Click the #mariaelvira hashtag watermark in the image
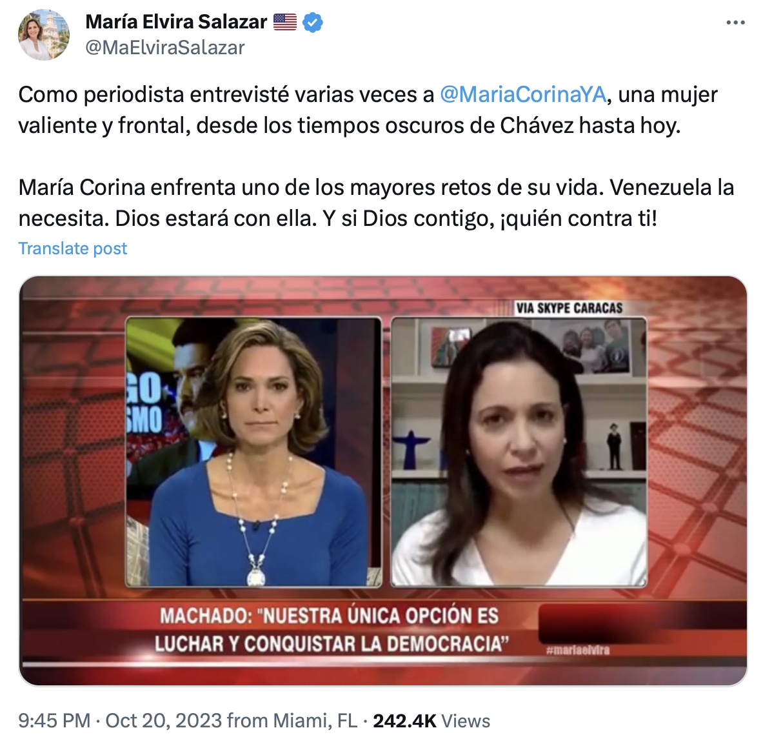 pyautogui.click(x=578, y=650)
